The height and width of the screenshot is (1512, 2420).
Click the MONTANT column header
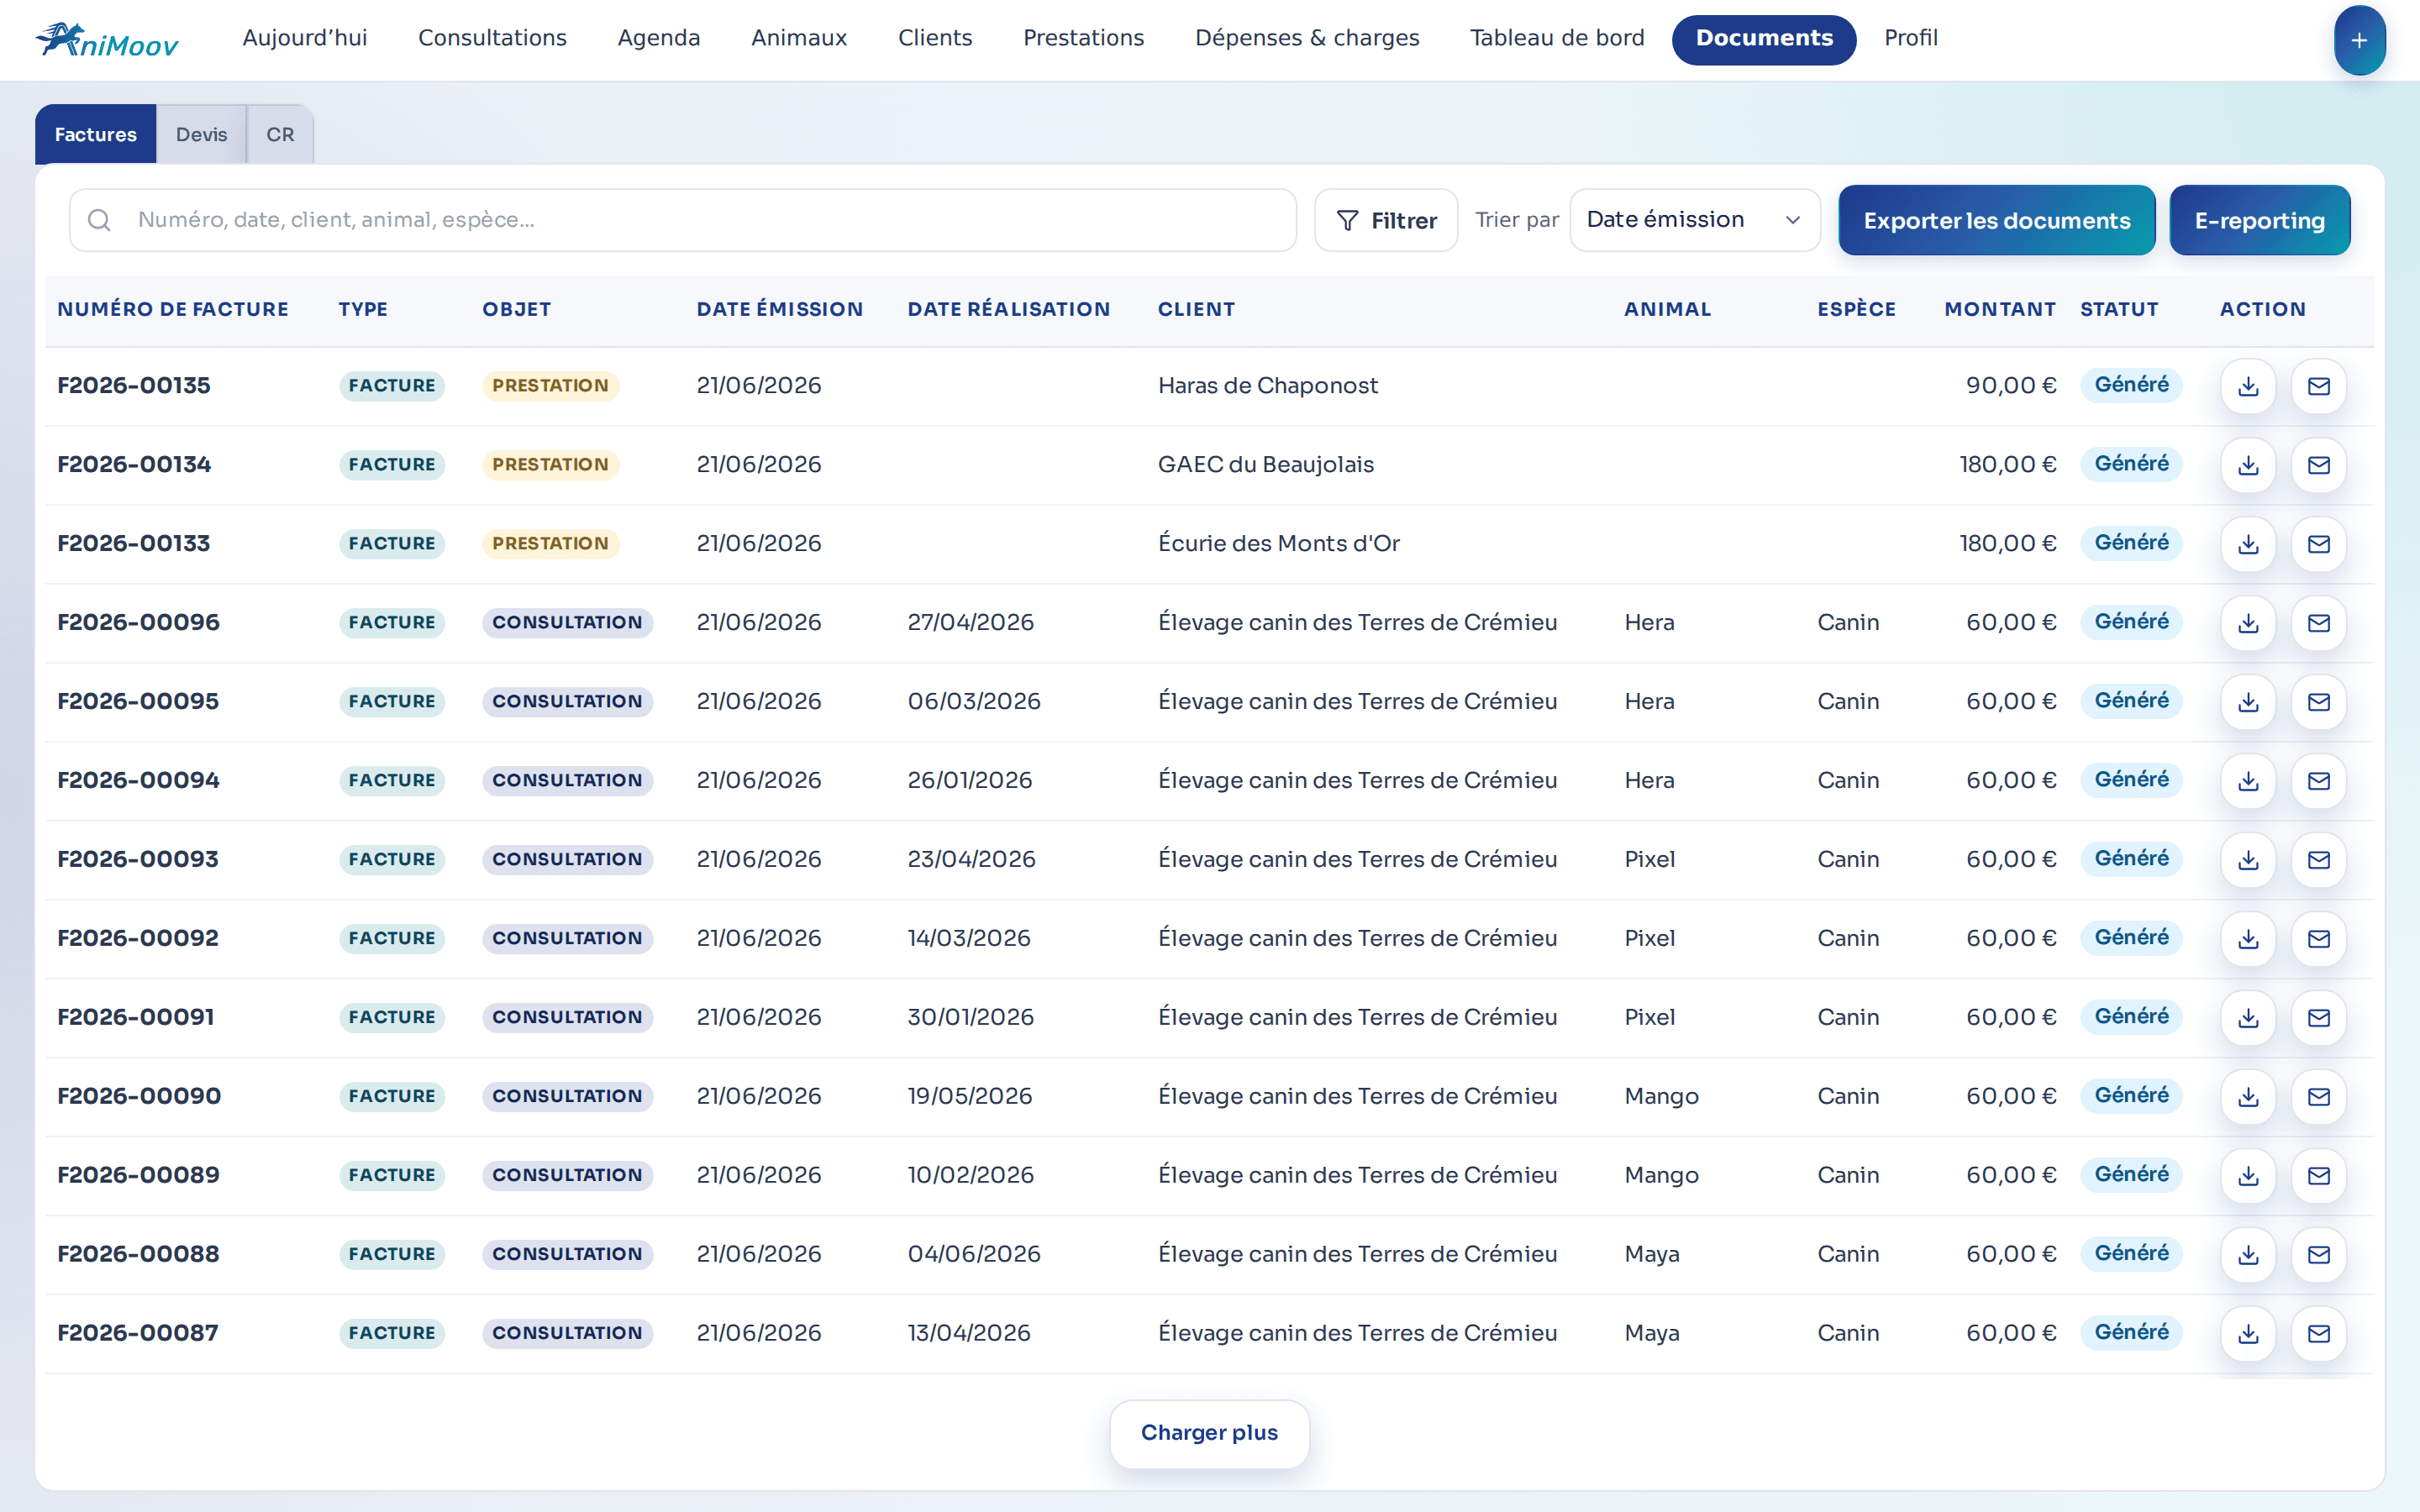pos(2000,310)
